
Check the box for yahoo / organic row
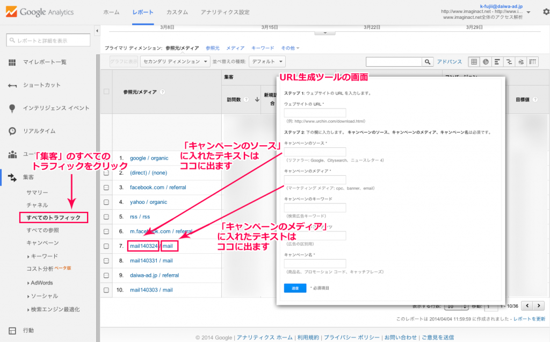pyautogui.click(x=106, y=202)
